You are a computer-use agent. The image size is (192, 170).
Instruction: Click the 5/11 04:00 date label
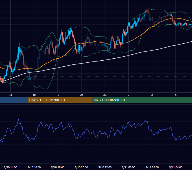coord(176,167)
